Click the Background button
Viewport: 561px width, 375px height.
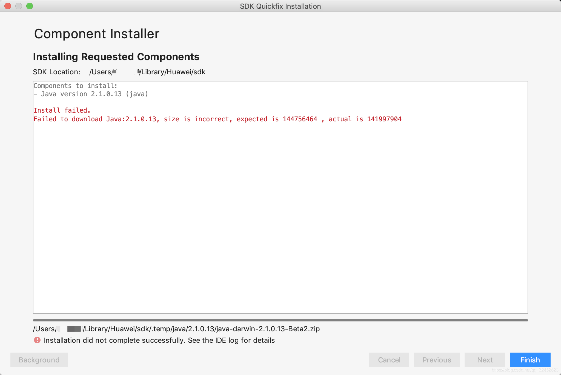(39, 360)
